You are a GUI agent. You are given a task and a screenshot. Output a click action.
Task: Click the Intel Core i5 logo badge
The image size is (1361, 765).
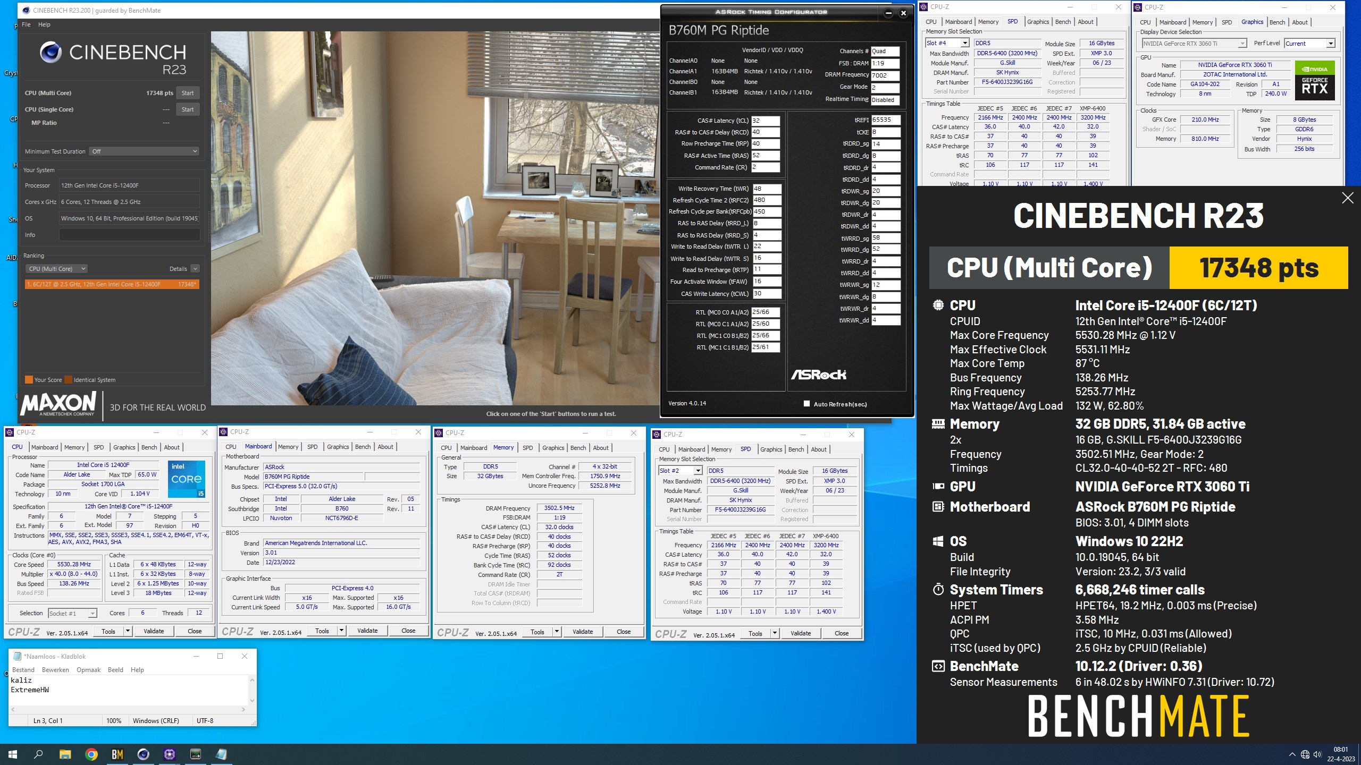(187, 479)
